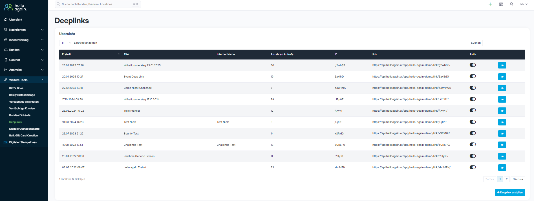View the Test Niels eye button
Image resolution: width=534 pixels, height=201 pixels.
502,122
